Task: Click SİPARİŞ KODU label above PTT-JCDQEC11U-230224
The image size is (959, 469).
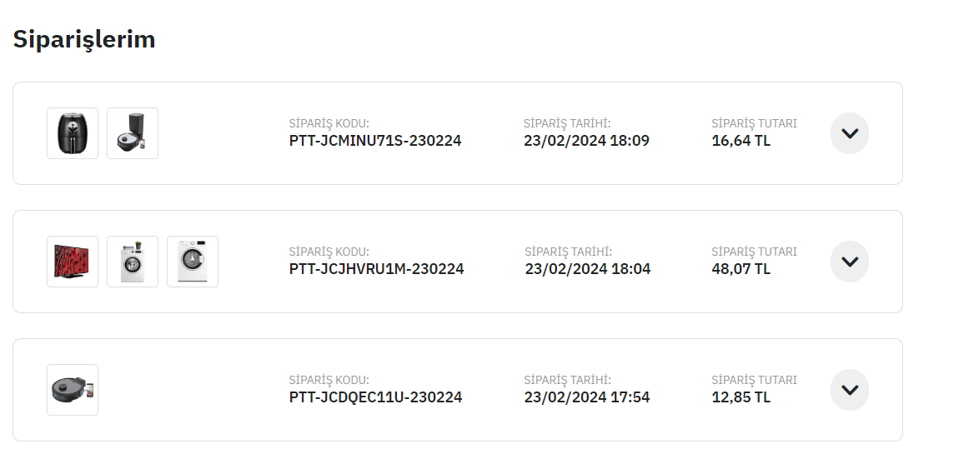Action: pos(329,380)
